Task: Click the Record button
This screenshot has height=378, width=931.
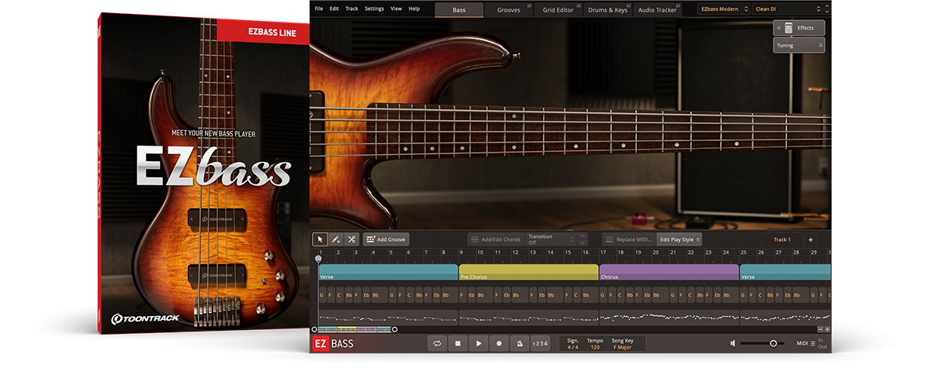Action: pos(499,343)
